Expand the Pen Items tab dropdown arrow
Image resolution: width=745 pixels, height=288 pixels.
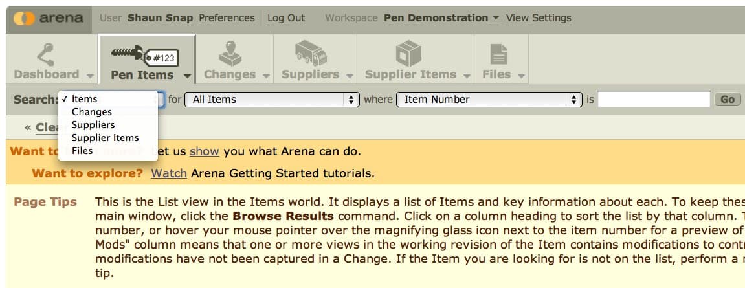tap(187, 76)
